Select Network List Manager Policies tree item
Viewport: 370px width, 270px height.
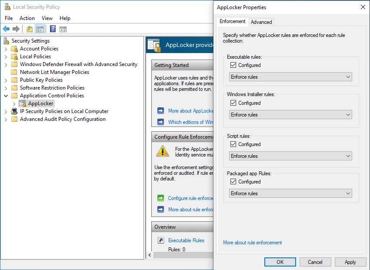point(54,72)
